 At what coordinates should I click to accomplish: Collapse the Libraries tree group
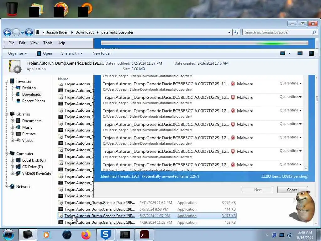pyautogui.click(x=6, y=114)
